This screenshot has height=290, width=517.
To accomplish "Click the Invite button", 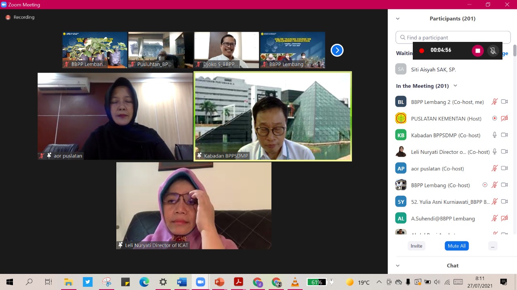I will coord(416,246).
